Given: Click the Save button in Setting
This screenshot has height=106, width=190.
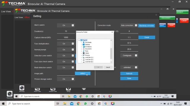Looking at the screenshot, I should coord(129,78).
